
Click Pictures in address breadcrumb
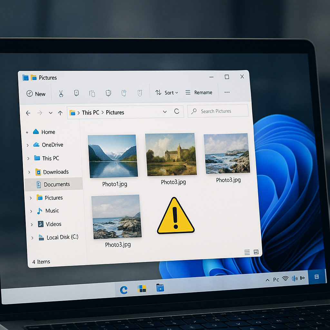pos(115,112)
